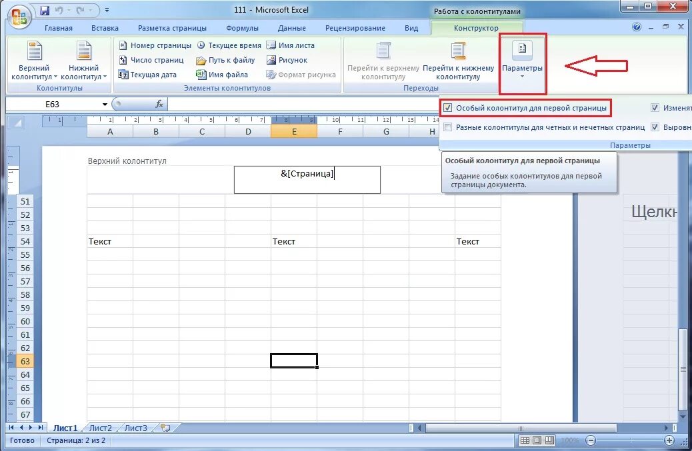Redo the undone action

[80, 10]
